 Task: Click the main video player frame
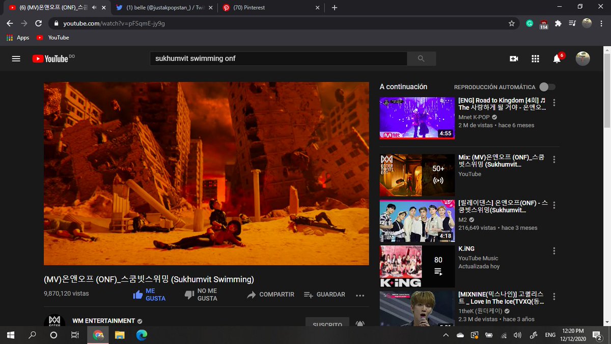206,173
